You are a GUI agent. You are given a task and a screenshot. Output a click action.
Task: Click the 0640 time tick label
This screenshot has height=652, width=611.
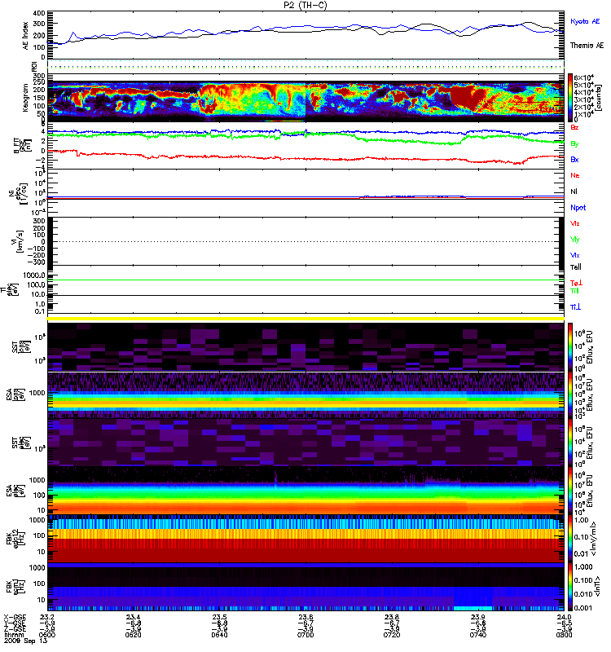(219, 635)
